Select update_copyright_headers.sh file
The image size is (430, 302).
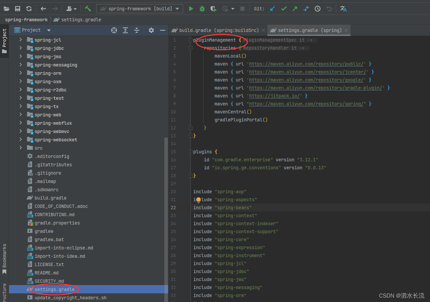coord(71,298)
